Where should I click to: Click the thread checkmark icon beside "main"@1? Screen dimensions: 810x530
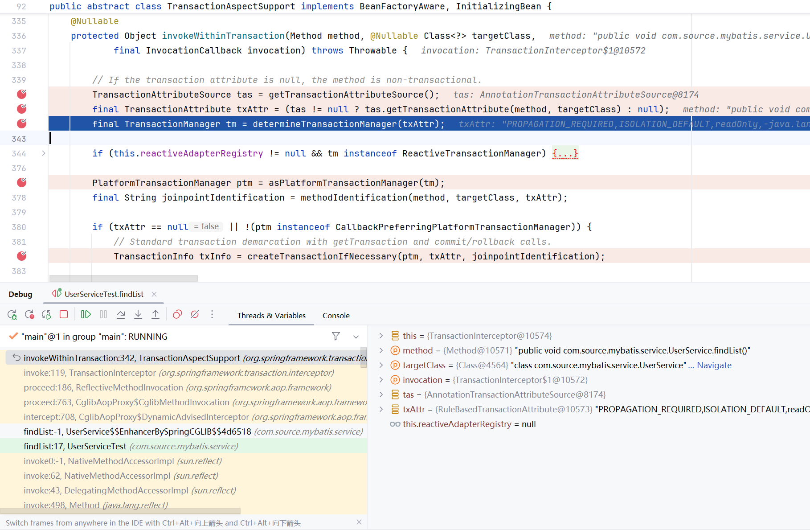click(x=13, y=336)
